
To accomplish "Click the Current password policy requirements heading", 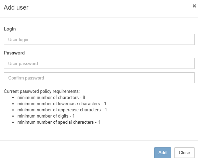I will pos(42,91).
